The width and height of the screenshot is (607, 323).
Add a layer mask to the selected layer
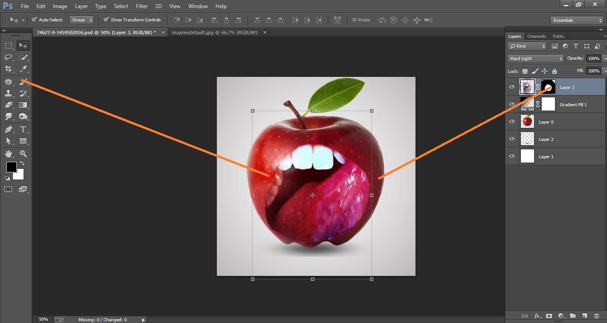[549, 316]
